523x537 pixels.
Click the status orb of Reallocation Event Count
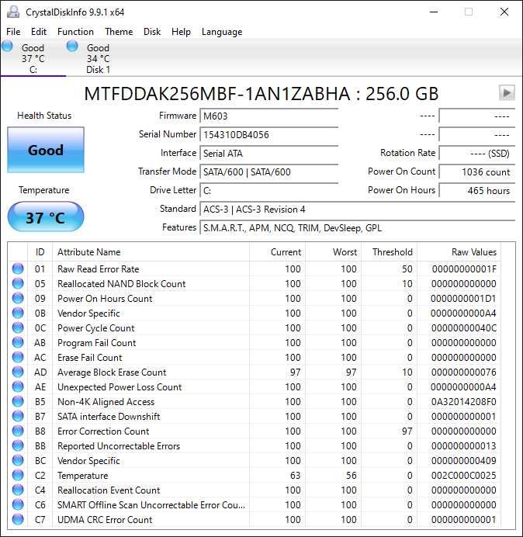pos(18,490)
